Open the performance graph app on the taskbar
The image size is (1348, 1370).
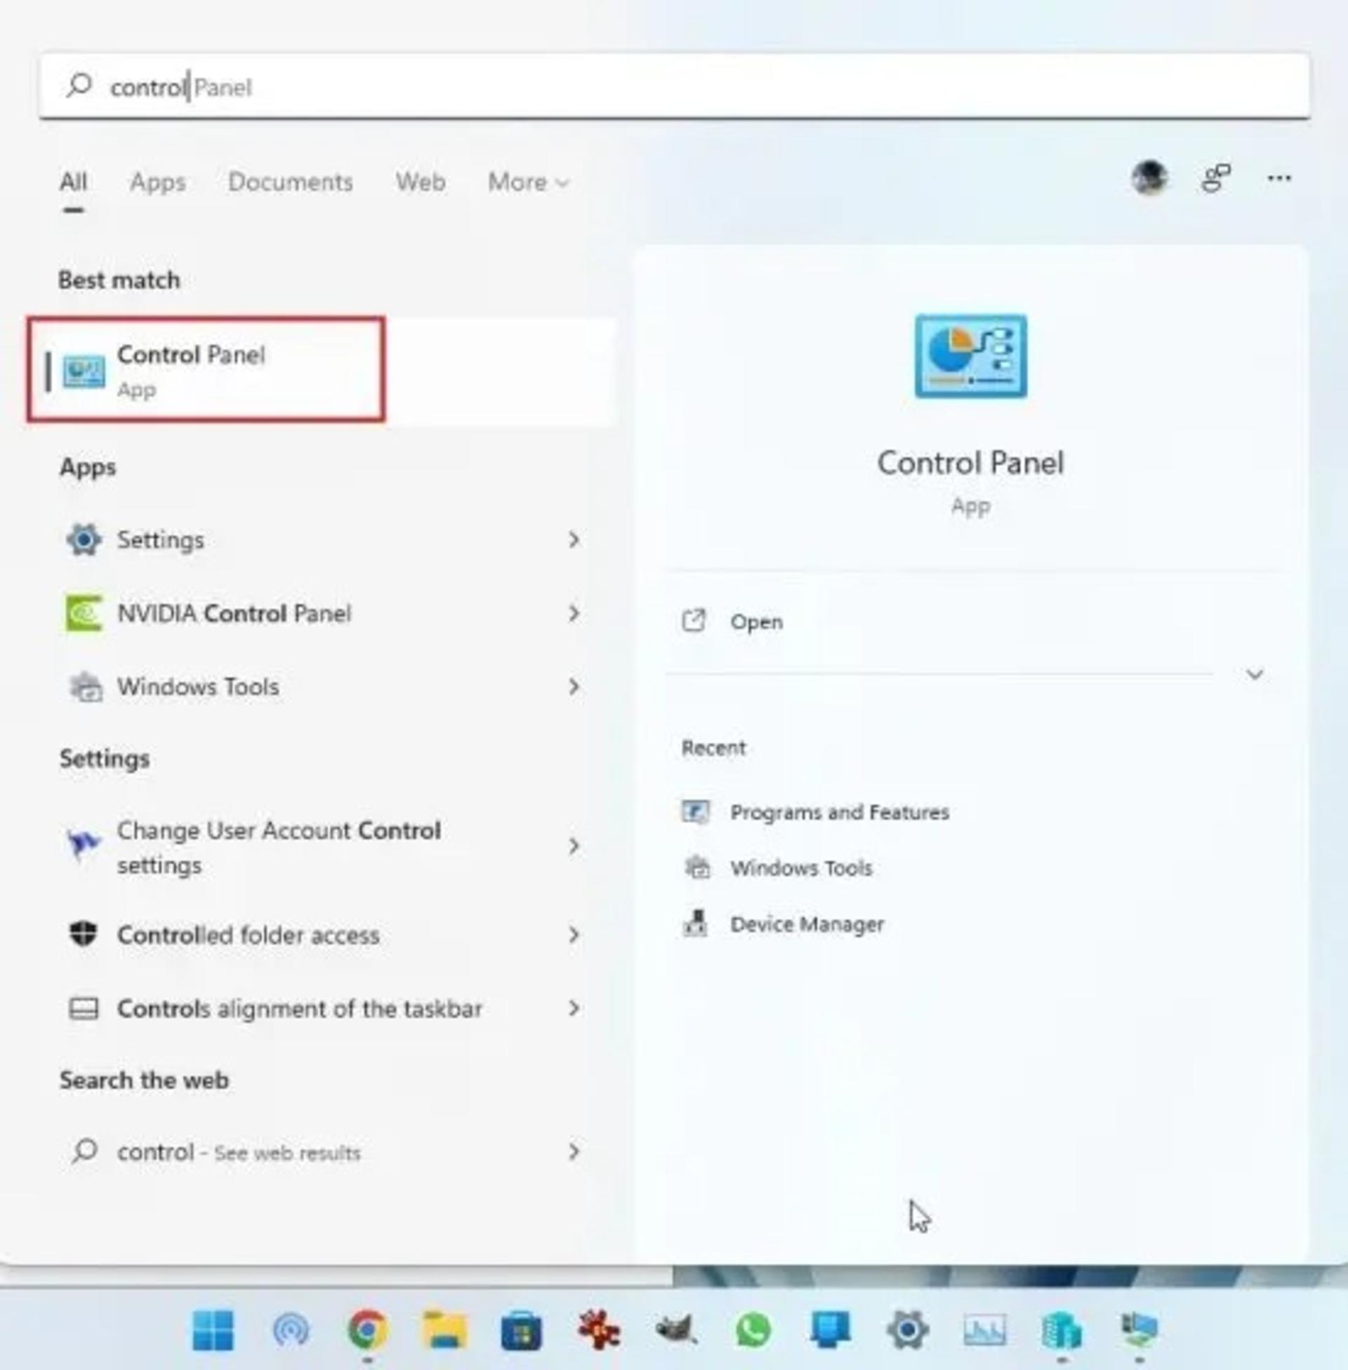click(985, 1331)
